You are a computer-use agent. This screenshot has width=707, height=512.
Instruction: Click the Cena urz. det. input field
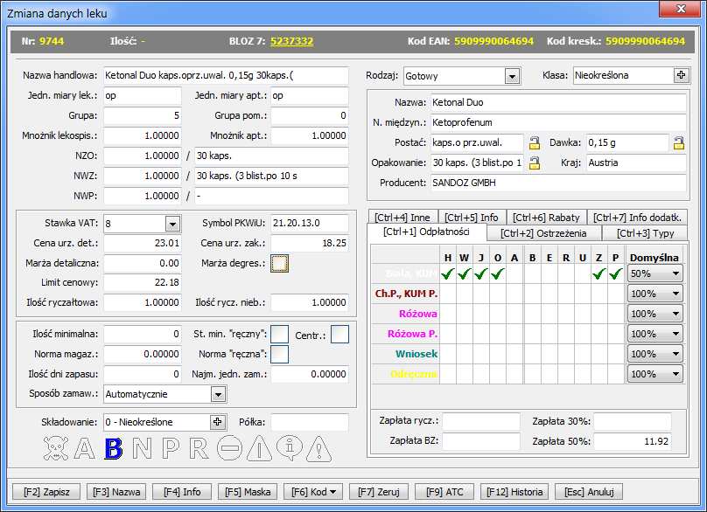coord(142,243)
